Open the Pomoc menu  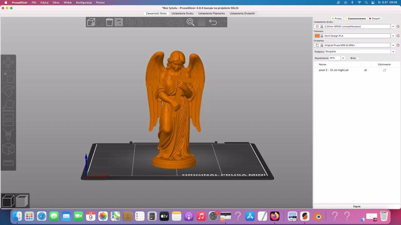pos(100,2)
